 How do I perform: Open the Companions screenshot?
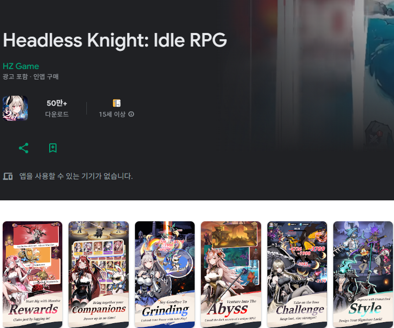pyautogui.click(x=98, y=274)
